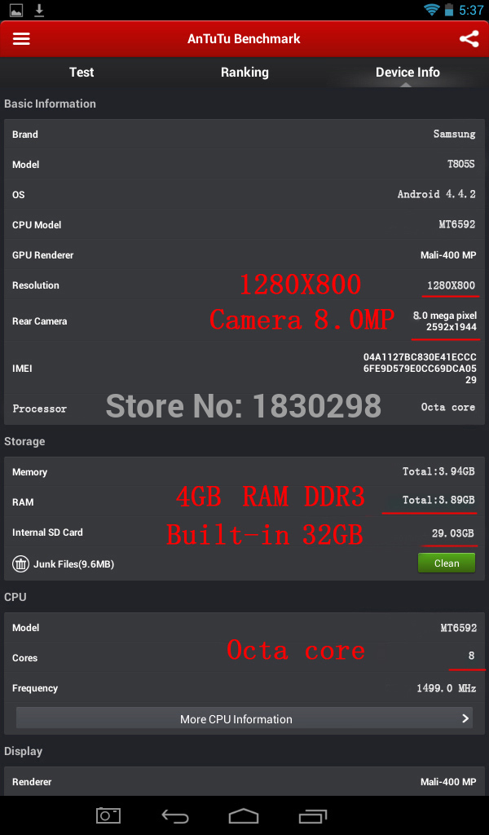
Task: Tap the Junk Files trash icon
Action: tap(20, 563)
